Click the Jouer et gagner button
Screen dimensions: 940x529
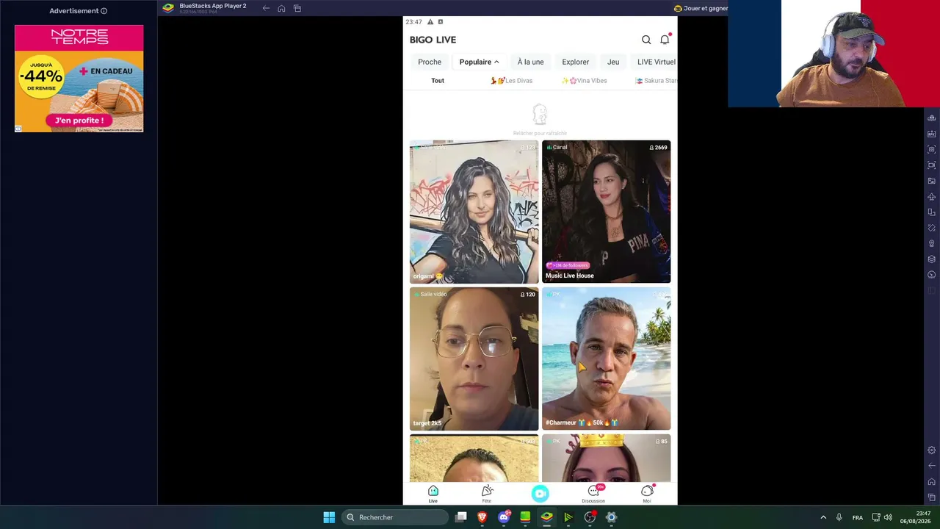[x=701, y=8]
